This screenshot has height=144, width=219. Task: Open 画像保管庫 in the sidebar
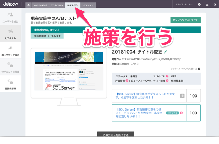(x=11, y=84)
